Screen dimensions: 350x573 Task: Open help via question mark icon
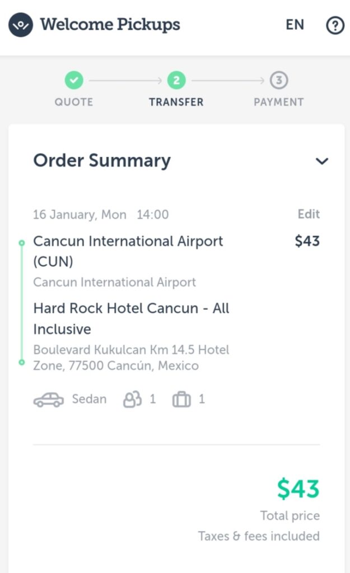pos(335,26)
